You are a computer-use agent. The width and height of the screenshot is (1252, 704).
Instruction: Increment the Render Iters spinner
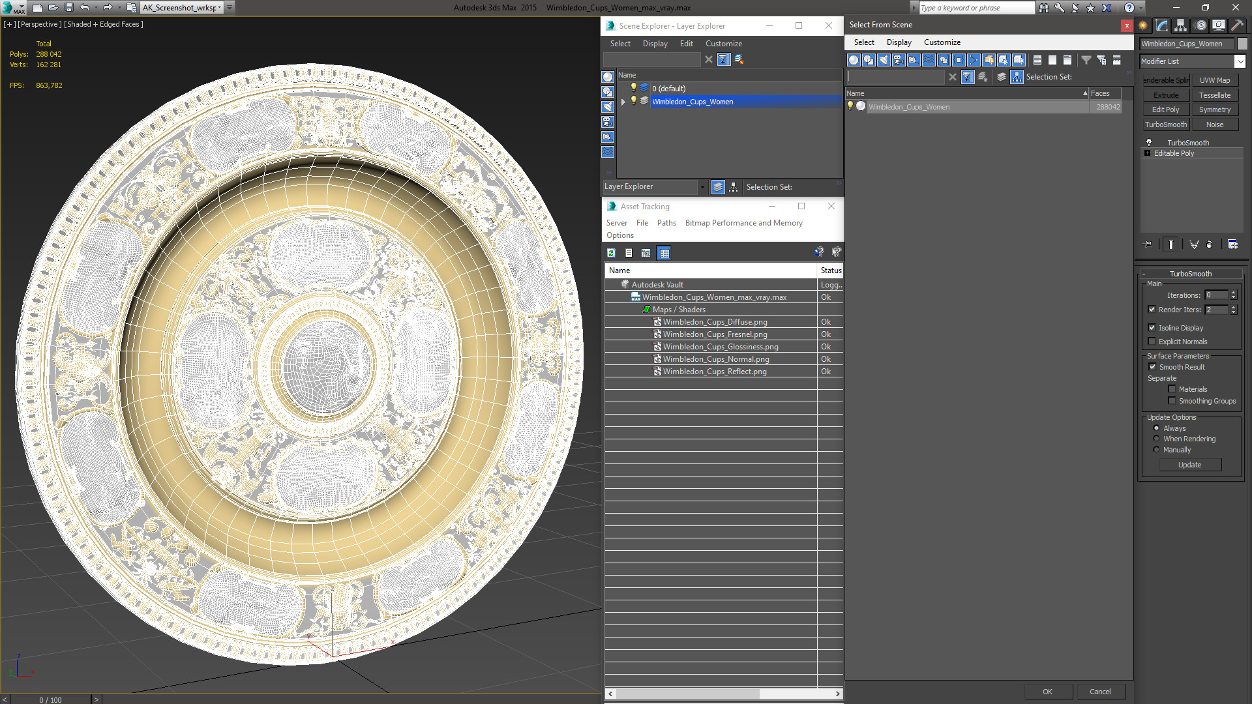(x=1233, y=307)
